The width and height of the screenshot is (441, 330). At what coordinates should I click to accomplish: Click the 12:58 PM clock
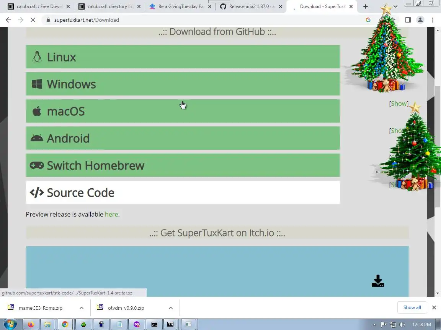pyautogui.click(x=421, y=325)
